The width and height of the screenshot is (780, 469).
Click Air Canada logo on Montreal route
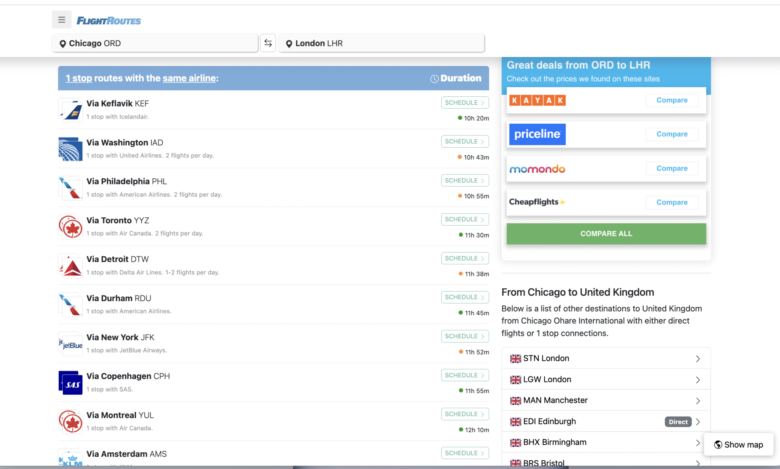(70, 421)
